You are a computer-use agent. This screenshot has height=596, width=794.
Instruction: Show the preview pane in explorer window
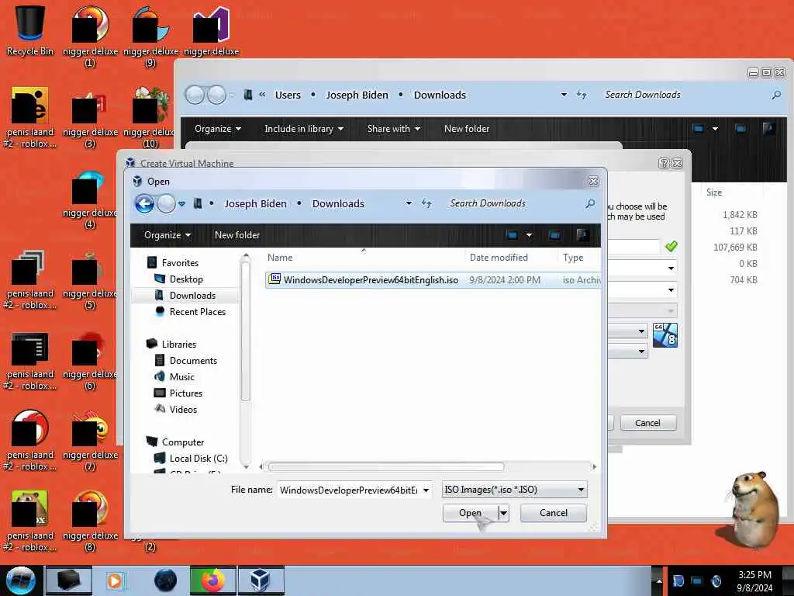[x=740, y=129]
